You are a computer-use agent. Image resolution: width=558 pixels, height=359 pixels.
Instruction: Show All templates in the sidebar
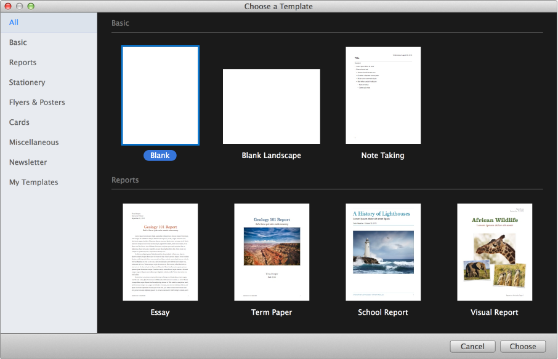14,23
